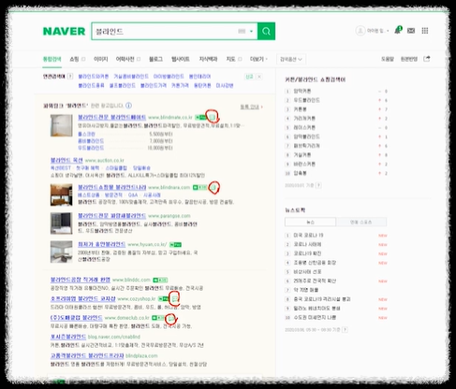Click green badge next to www.blinddc.com
Viewport: 456px width, 389px height.
click(160, 280)
